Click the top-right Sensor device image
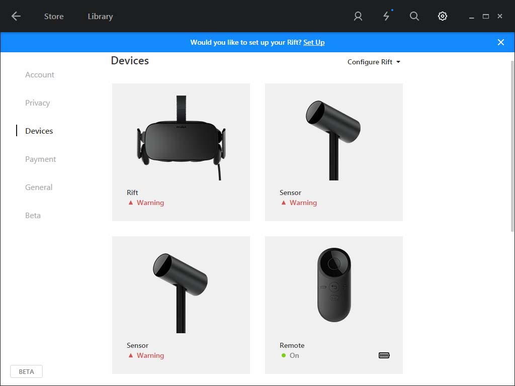Screen dimensions: 515x386 pyautogui.click(x=333, y=140)
